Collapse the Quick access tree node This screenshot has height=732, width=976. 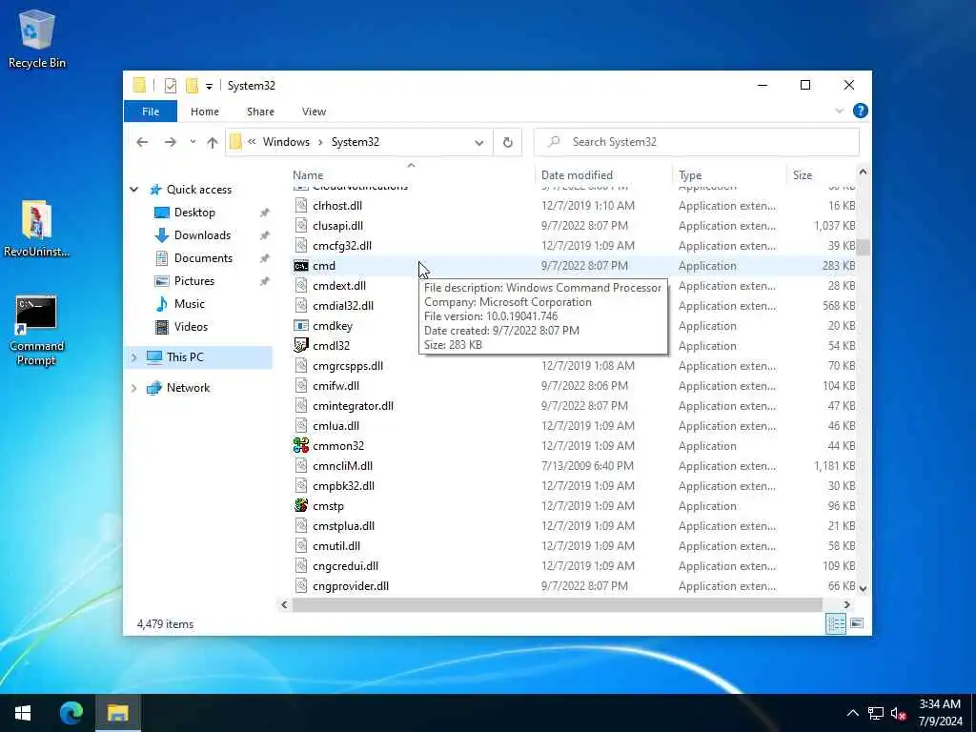click(133, 190)
